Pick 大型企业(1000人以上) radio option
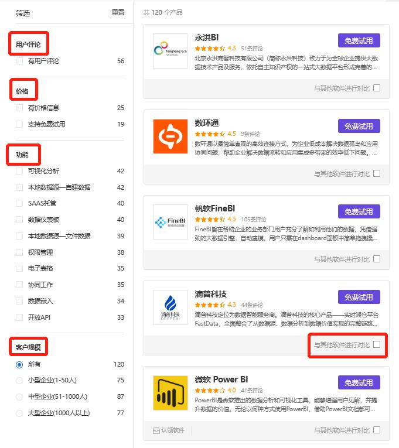 [19, 413]
